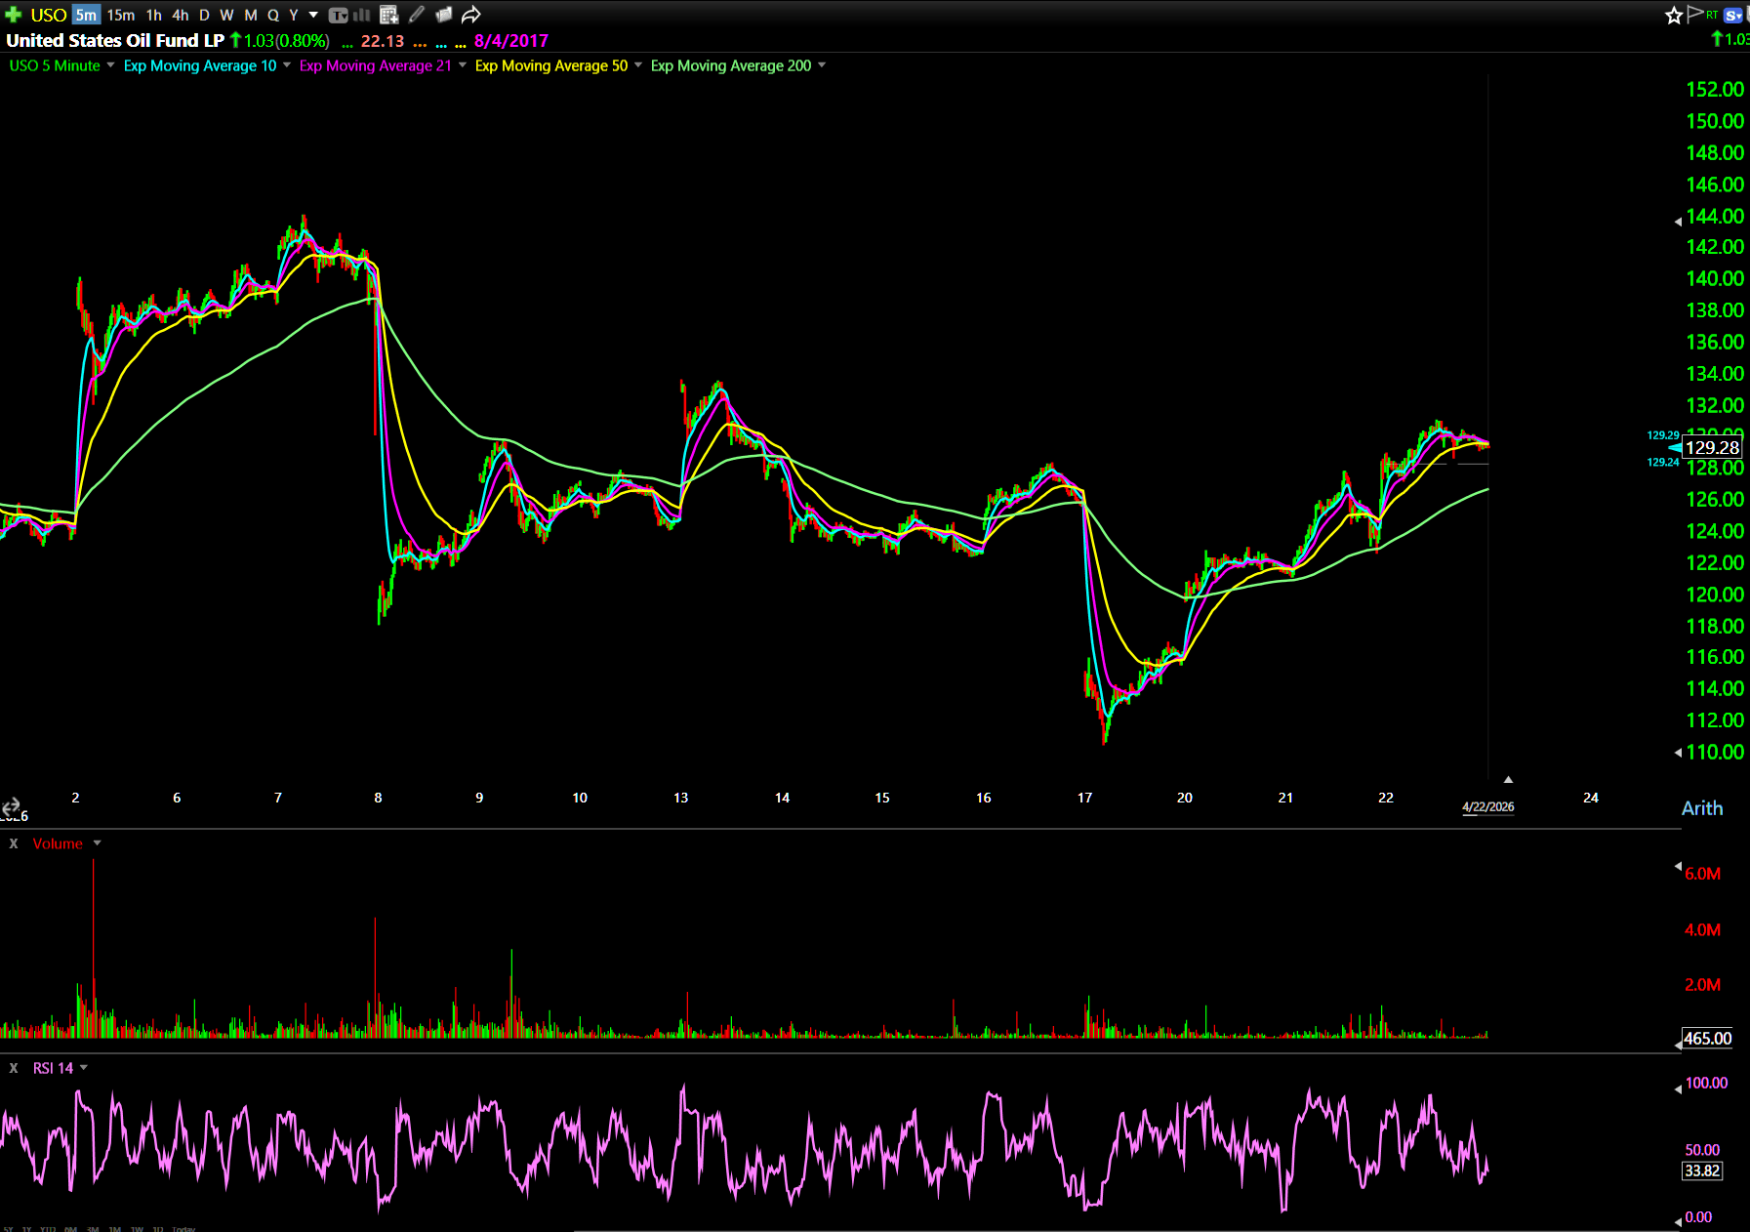Screen dimensions: 1750x1232
Task: Open the data table/calendar icon
Action: [388, 15]
